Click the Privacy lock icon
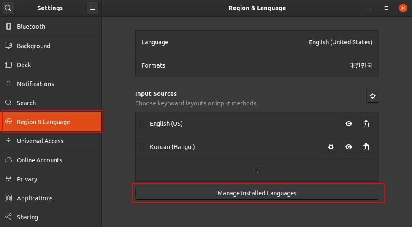Viewport: 412px width, 227px height. click(x=8, y=179)
